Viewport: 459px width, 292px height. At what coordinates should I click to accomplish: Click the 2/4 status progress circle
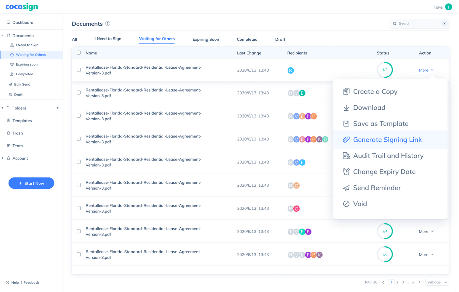coord(385,232)
